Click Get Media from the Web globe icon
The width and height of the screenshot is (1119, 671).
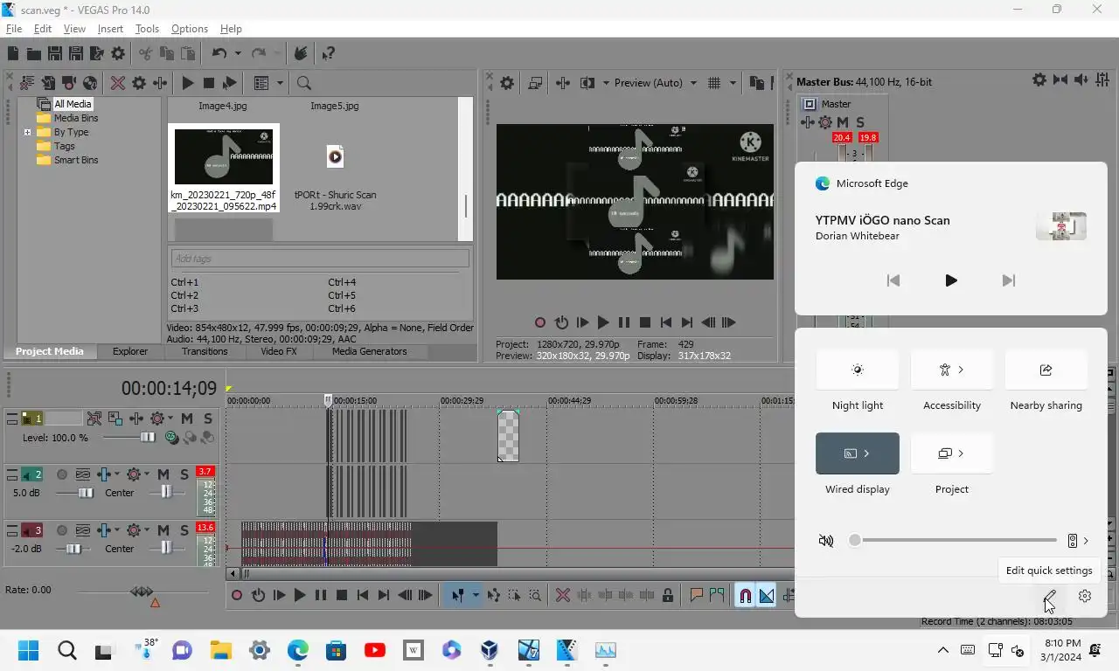[90, 83]
